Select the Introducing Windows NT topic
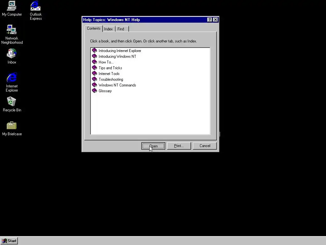This screenshot has width=326, height=245. point(117,56)
